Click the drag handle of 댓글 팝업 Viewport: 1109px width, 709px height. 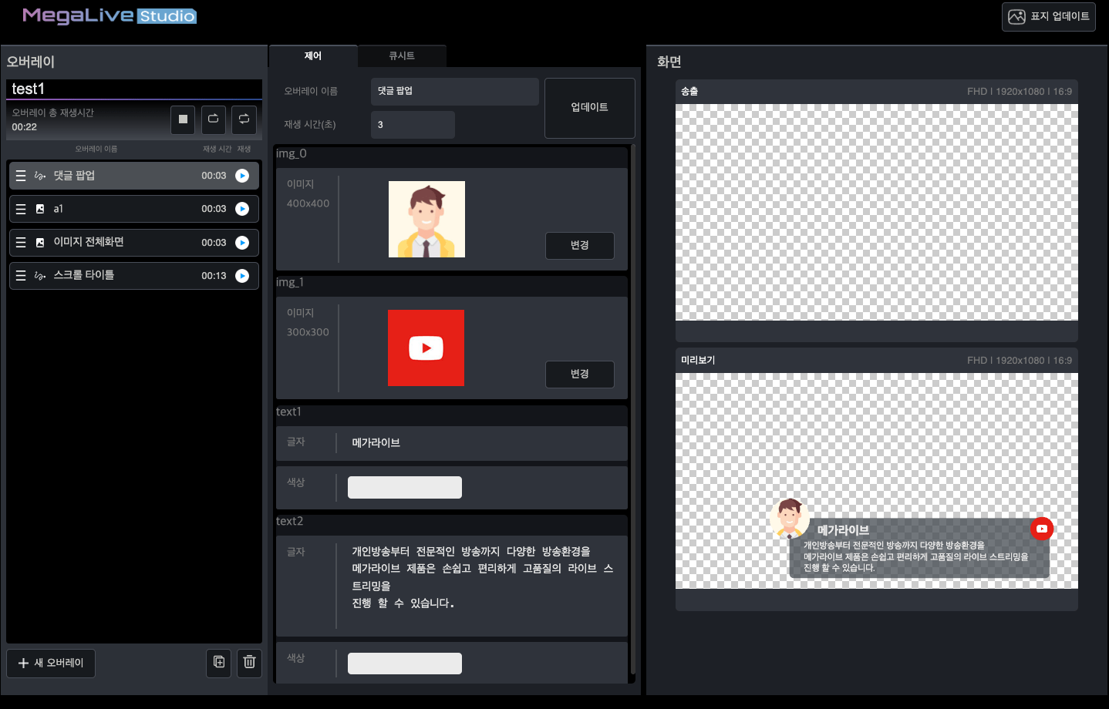coord(21,176)
